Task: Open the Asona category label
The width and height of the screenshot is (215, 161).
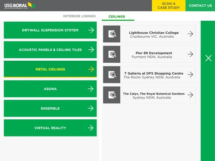Action: [x=50, y=89]
